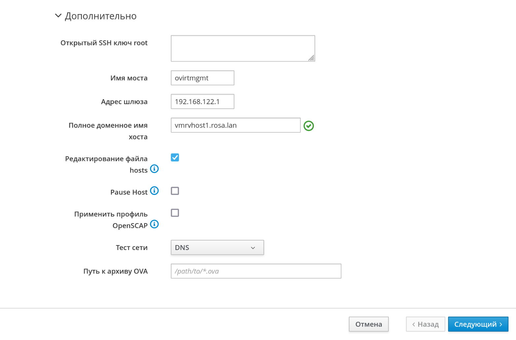The image size is (516, 340).
Task: Click info icon next to hosts file editing
Action: pyautogui.click(x=154, y=169)
